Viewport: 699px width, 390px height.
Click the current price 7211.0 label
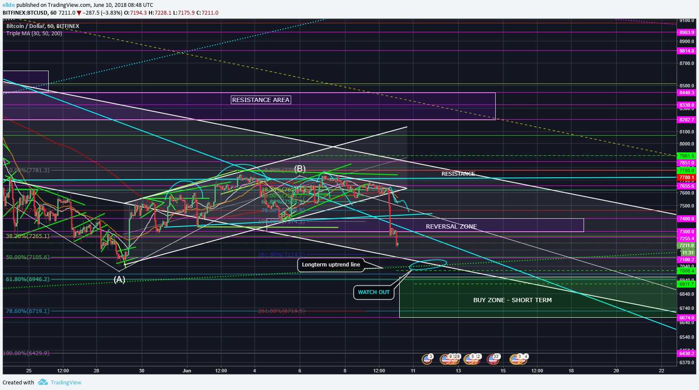(x=687, y=245)
